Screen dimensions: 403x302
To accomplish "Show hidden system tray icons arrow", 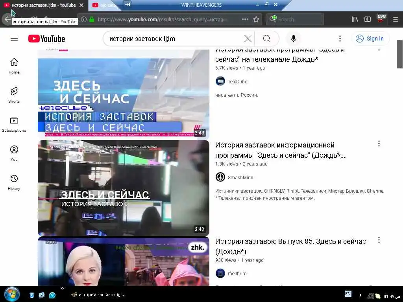I will [x=360, y=295].
